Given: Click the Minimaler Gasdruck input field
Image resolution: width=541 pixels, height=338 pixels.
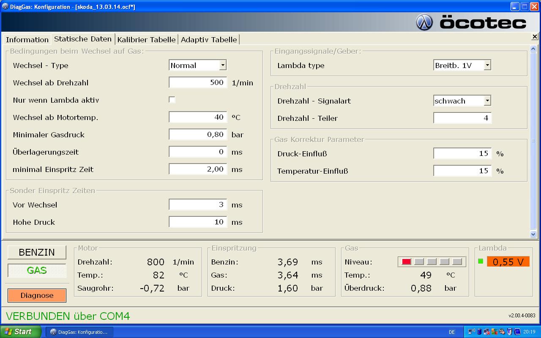Looking at the screenshot, I should click(198, 135).
